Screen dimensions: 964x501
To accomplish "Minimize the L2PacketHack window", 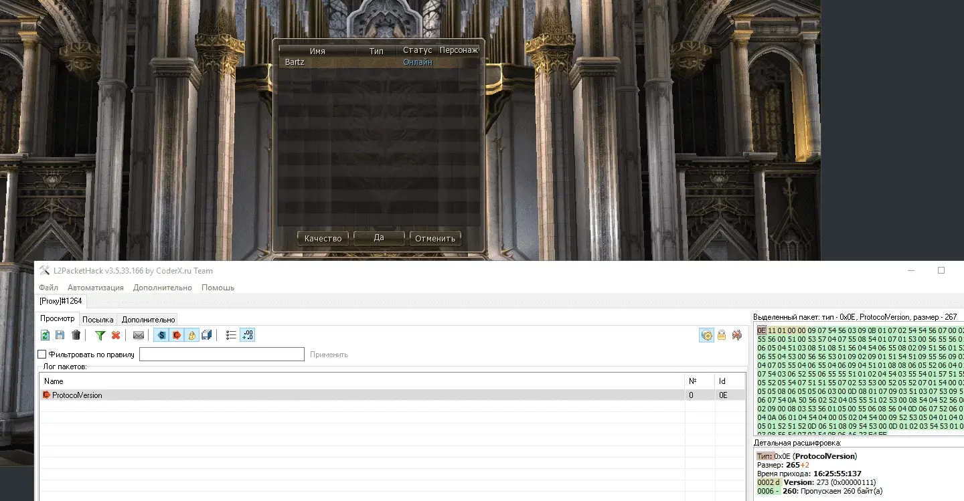I will (912, 271).
